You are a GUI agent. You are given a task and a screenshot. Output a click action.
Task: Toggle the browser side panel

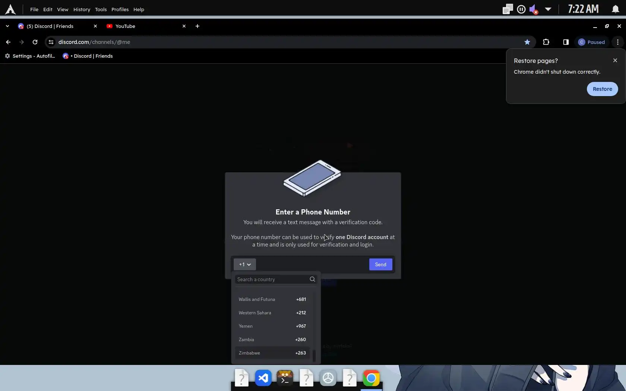[566, 42]
